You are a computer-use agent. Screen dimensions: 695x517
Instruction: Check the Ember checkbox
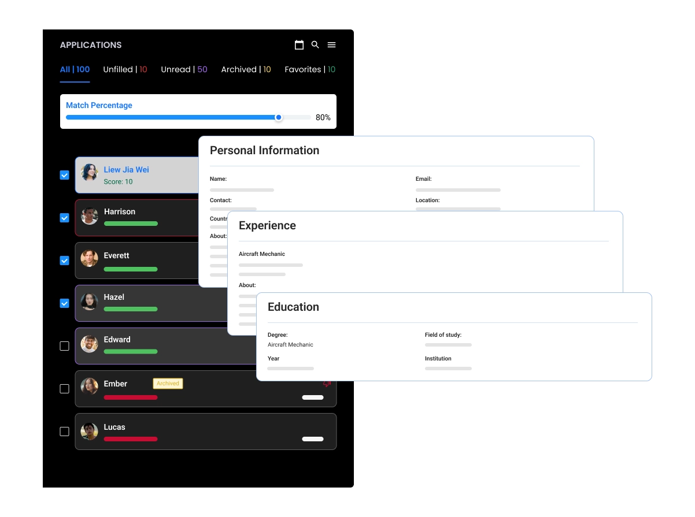click(65, 389)
